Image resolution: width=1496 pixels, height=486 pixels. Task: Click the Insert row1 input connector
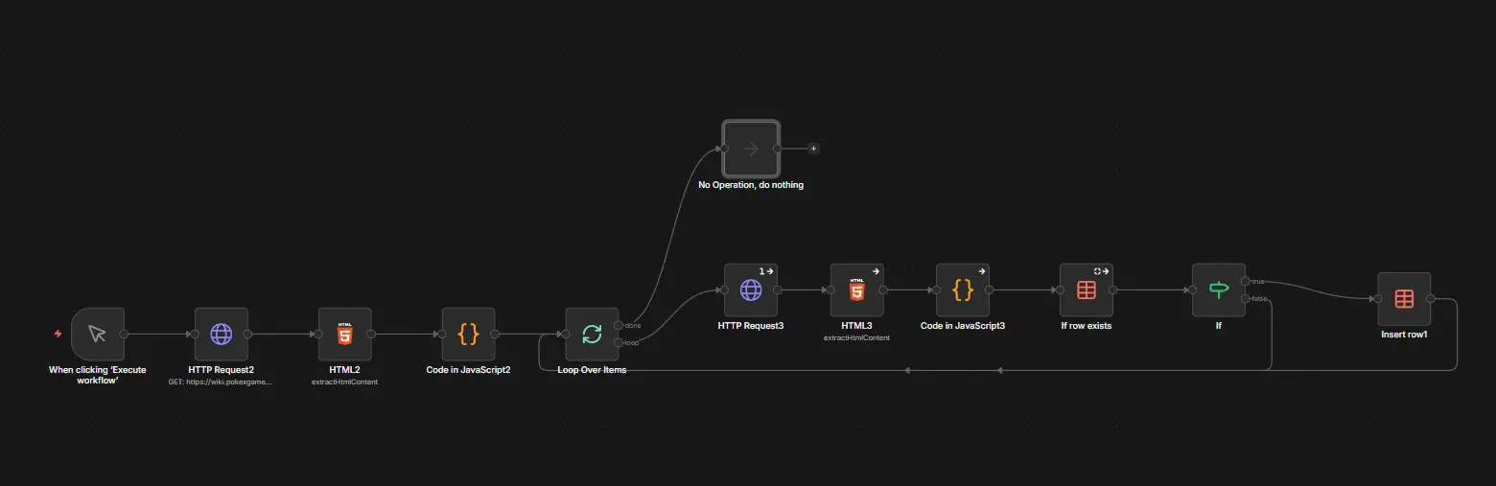1377,299
